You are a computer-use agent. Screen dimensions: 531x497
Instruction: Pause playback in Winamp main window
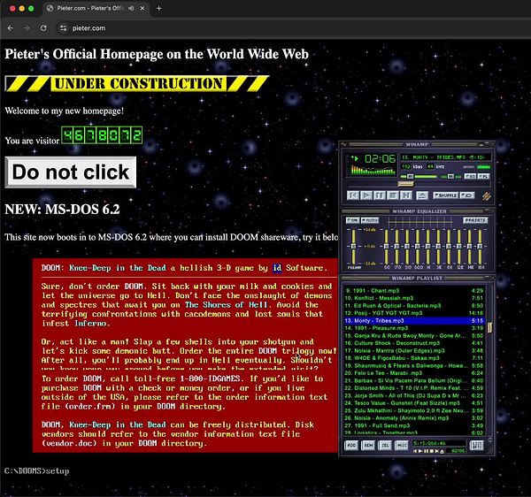click(380, 195)
